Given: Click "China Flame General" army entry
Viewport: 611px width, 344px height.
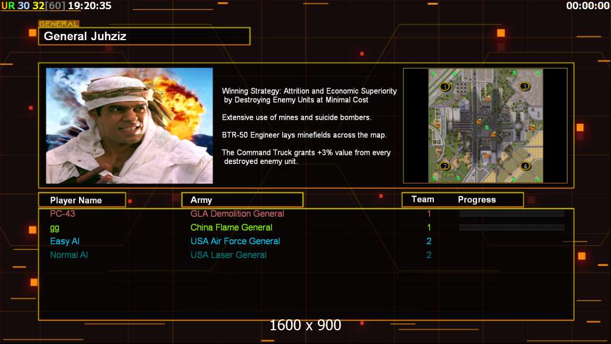Looking at the screenshot, I should 232,227.
